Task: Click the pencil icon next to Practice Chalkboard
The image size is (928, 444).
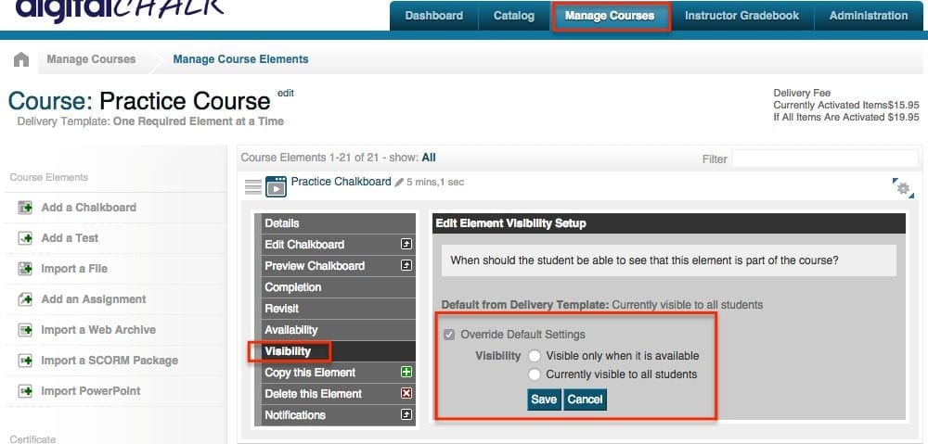Action: (x=399, y=183)
